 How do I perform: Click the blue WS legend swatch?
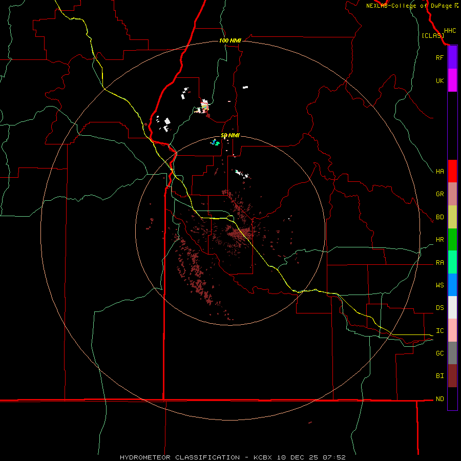[x=452, y=285]
